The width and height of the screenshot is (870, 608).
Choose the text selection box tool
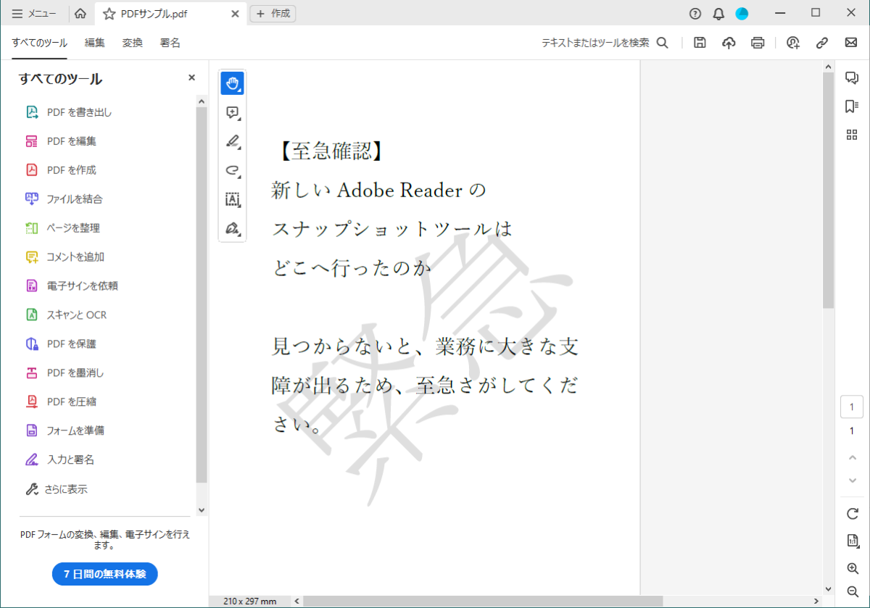point(232,199)
